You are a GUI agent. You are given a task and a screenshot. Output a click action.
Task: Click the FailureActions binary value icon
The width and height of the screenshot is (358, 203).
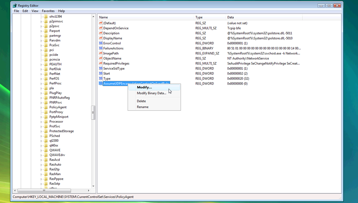click(101, 48)
